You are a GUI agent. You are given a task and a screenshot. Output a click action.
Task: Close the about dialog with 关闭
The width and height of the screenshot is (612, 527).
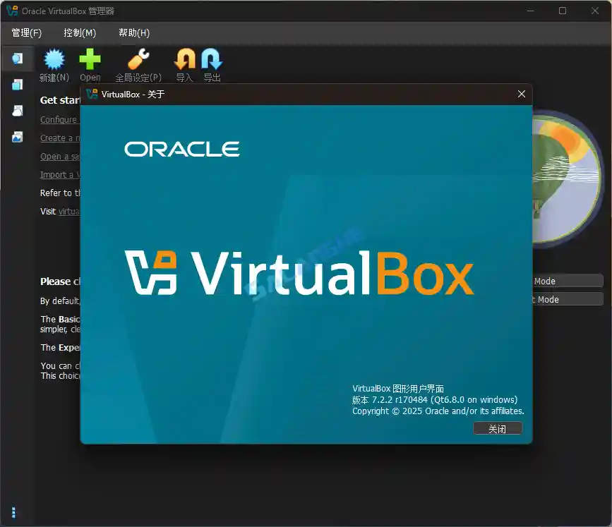pos(498,428)
